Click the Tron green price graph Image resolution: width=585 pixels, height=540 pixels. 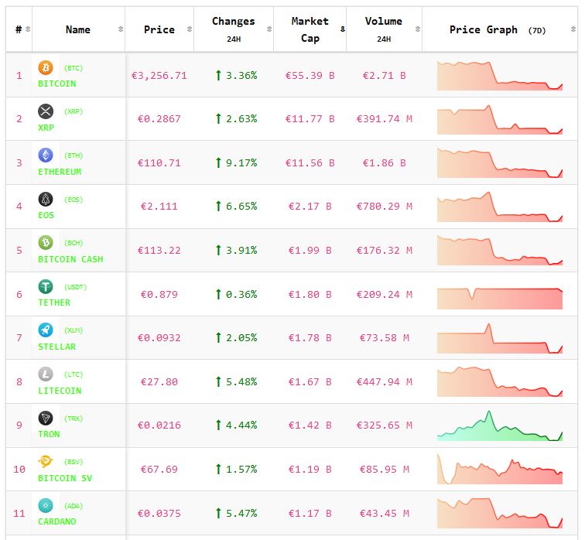[x=500, y=426]
